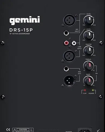Viewport: 105px width, 132px height.
Task: Click the line input XLR connector
Action: (x=69, y=56)
